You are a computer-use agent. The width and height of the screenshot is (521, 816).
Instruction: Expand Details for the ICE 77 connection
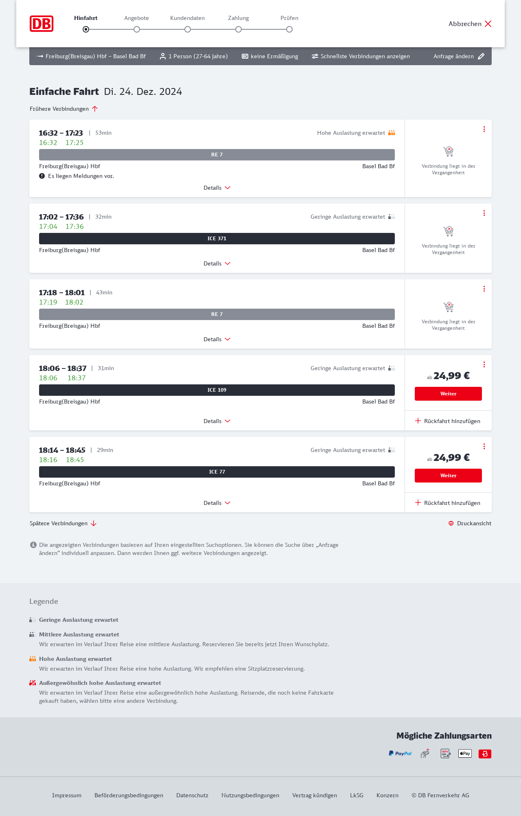217,503
